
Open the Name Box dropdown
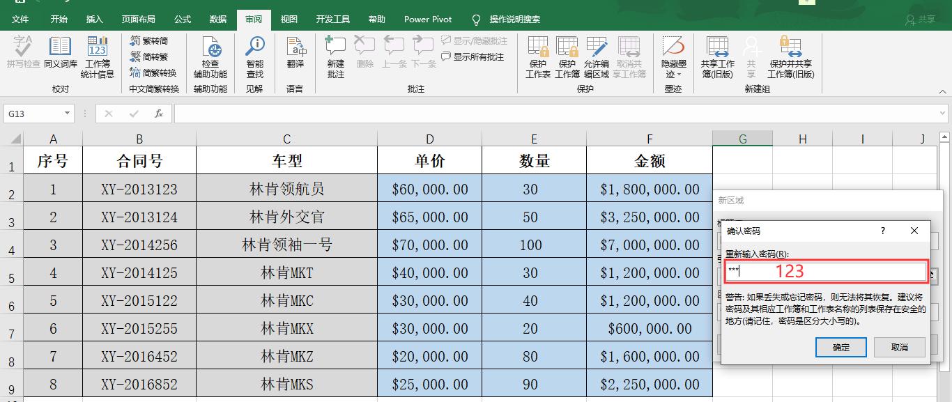[x=66, y=113]
